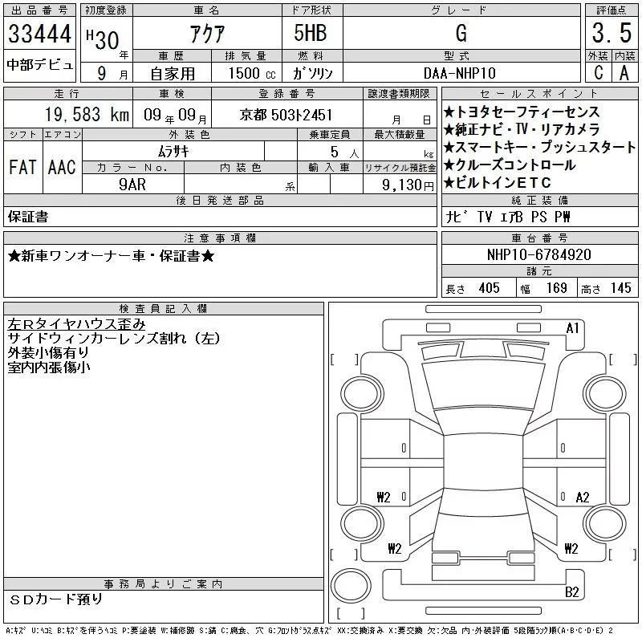Select the '中部デビュ' auction label
This screenshot has height=642, width=642.
click(39, 65)
